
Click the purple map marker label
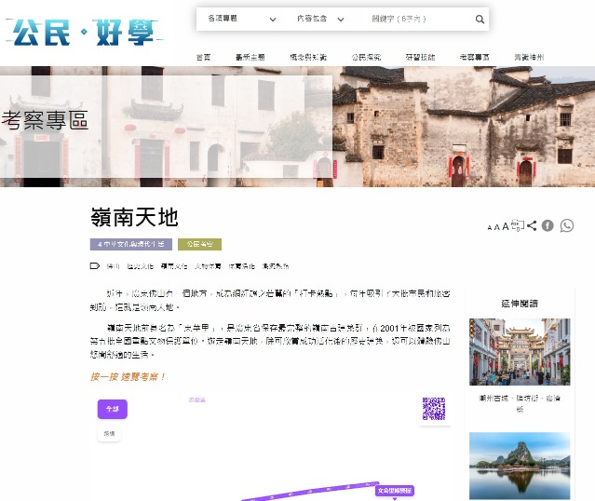395,491
